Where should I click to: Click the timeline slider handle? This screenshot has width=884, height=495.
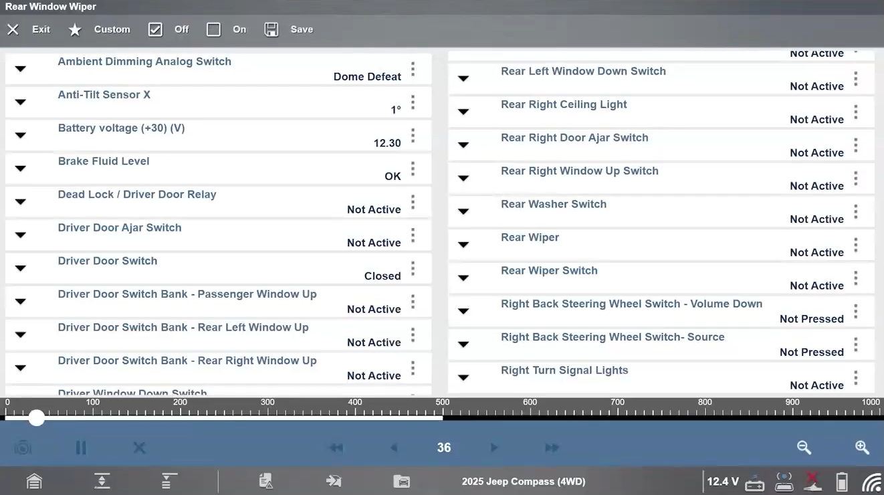(37, 418)
